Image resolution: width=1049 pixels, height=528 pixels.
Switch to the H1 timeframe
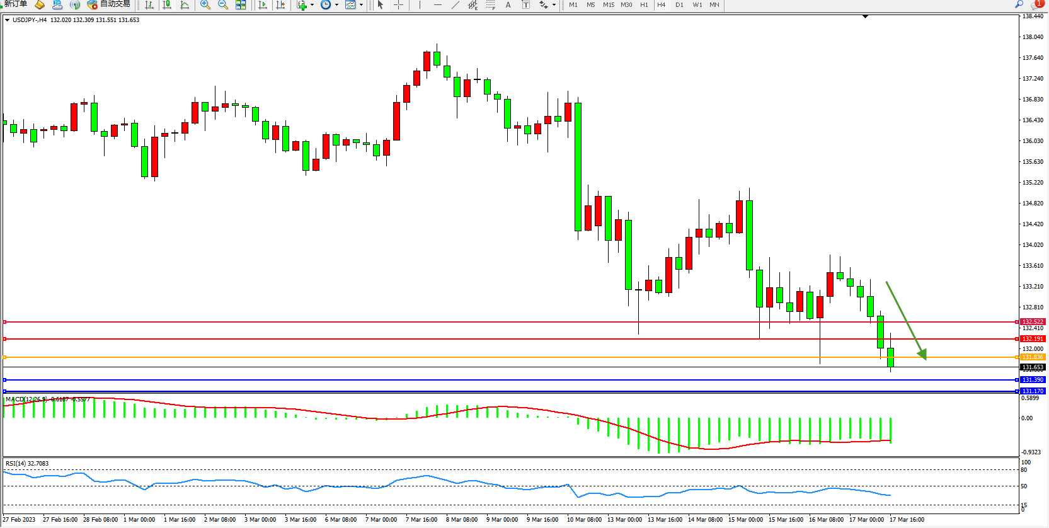click(644, 5)
